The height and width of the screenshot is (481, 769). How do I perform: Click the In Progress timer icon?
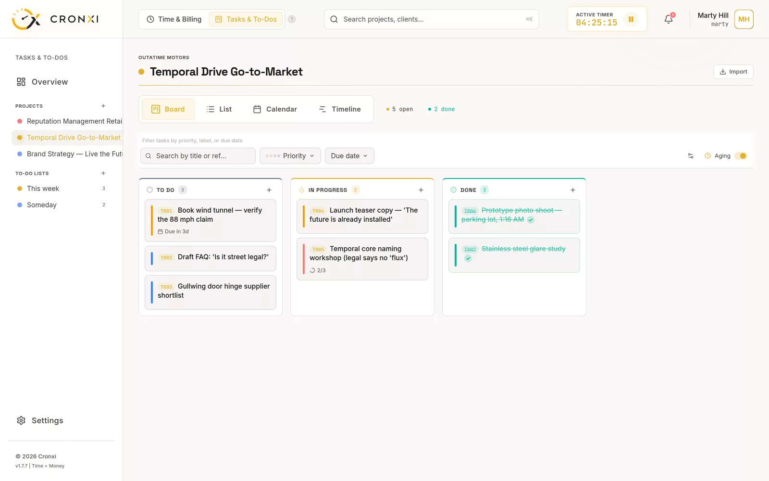click(x=301, y=190)
